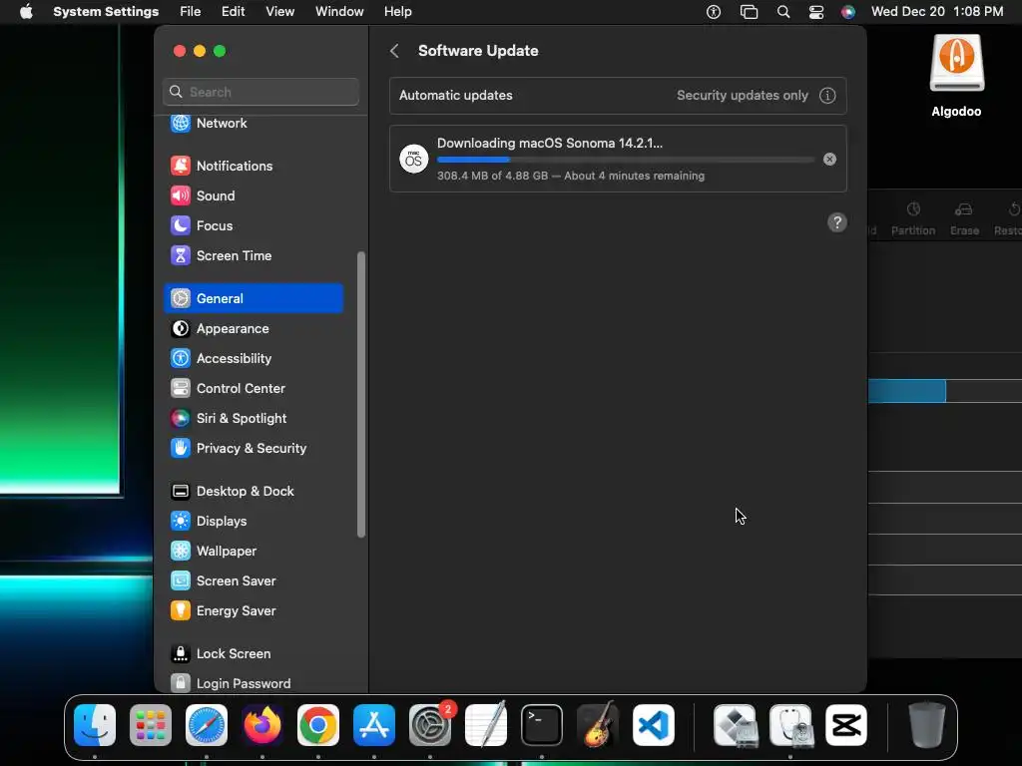The height and width of the screenshot is (766, 1022).
Task: Click the date and time in the menu bar
Action: (936, 12)
